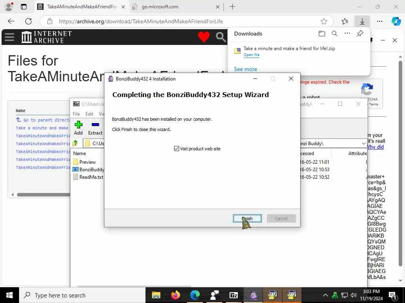This screenshot has width=405, height=303.
Task: Click the favorite star in address bar
Action: [x=324, y=21]
